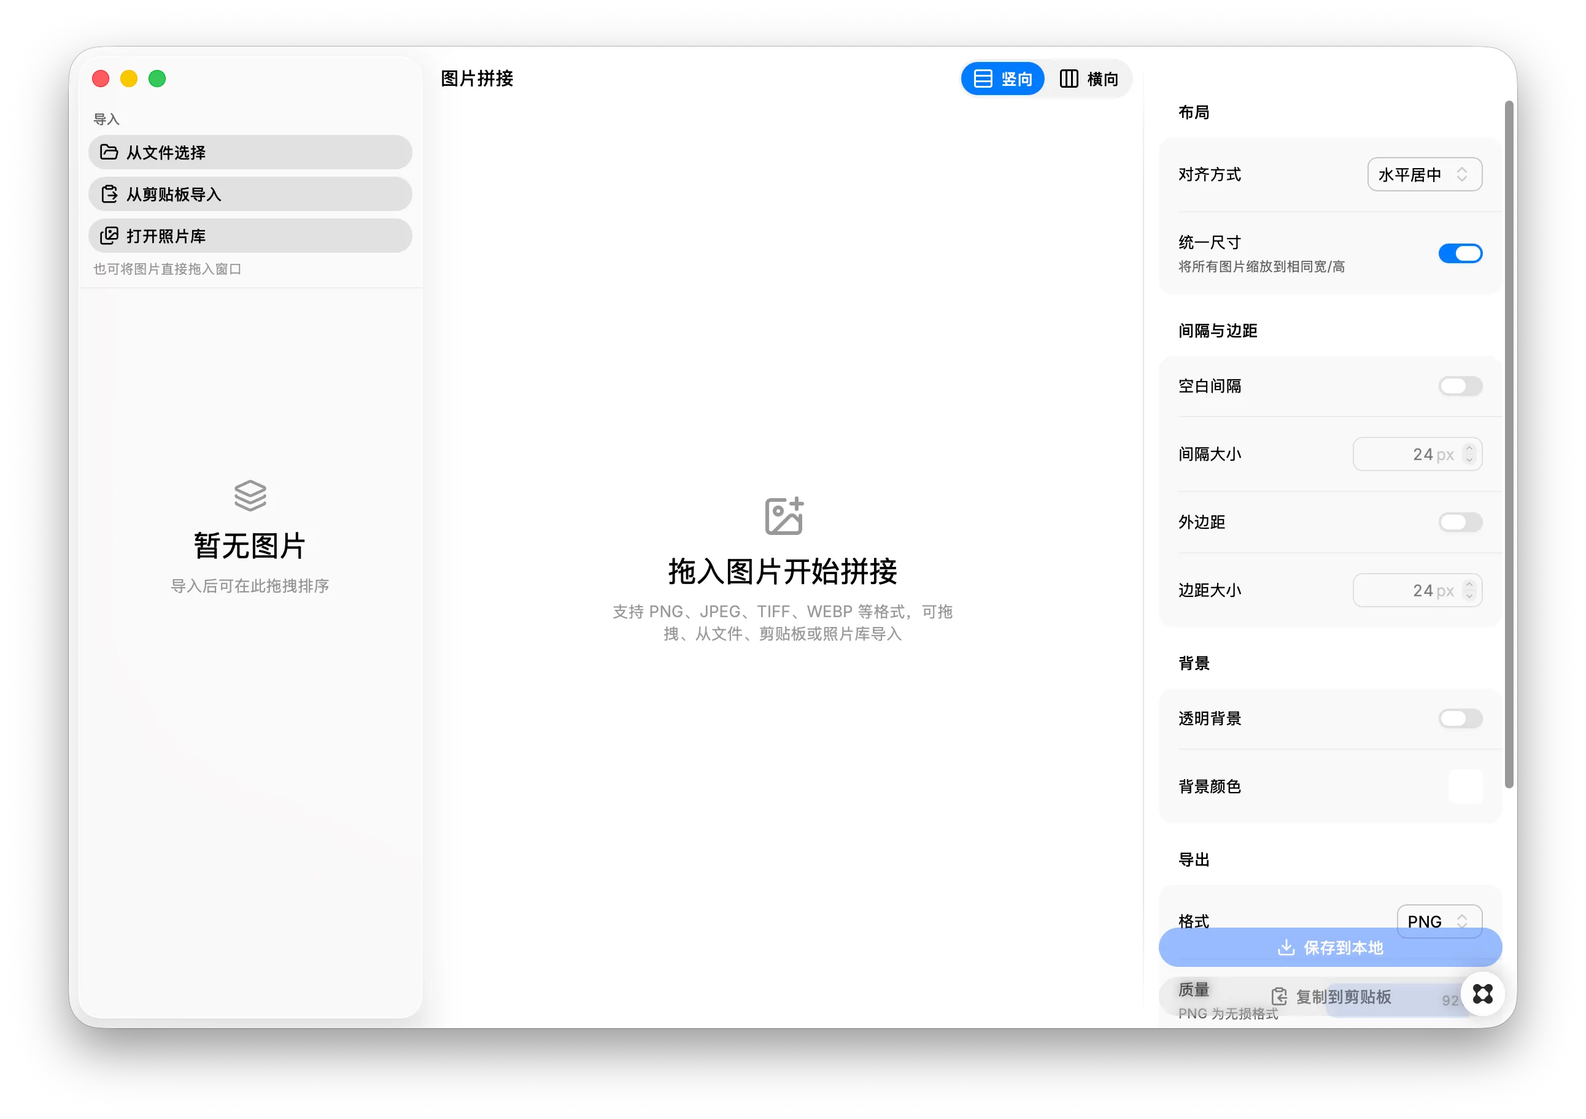Click the 背景 section header

pos(1194,663)
